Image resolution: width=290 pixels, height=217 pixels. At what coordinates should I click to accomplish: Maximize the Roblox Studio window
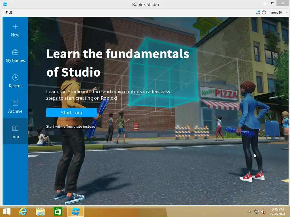click(x=273, y=3)
